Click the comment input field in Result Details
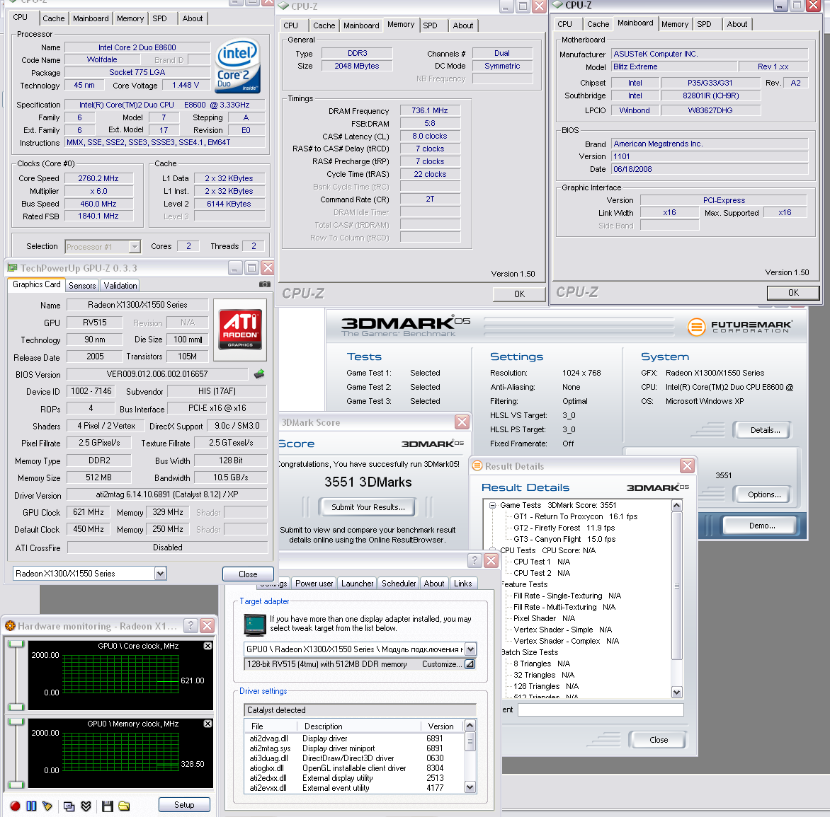The height and width of the screenshot is (817, 830). [x=601, y=709]
